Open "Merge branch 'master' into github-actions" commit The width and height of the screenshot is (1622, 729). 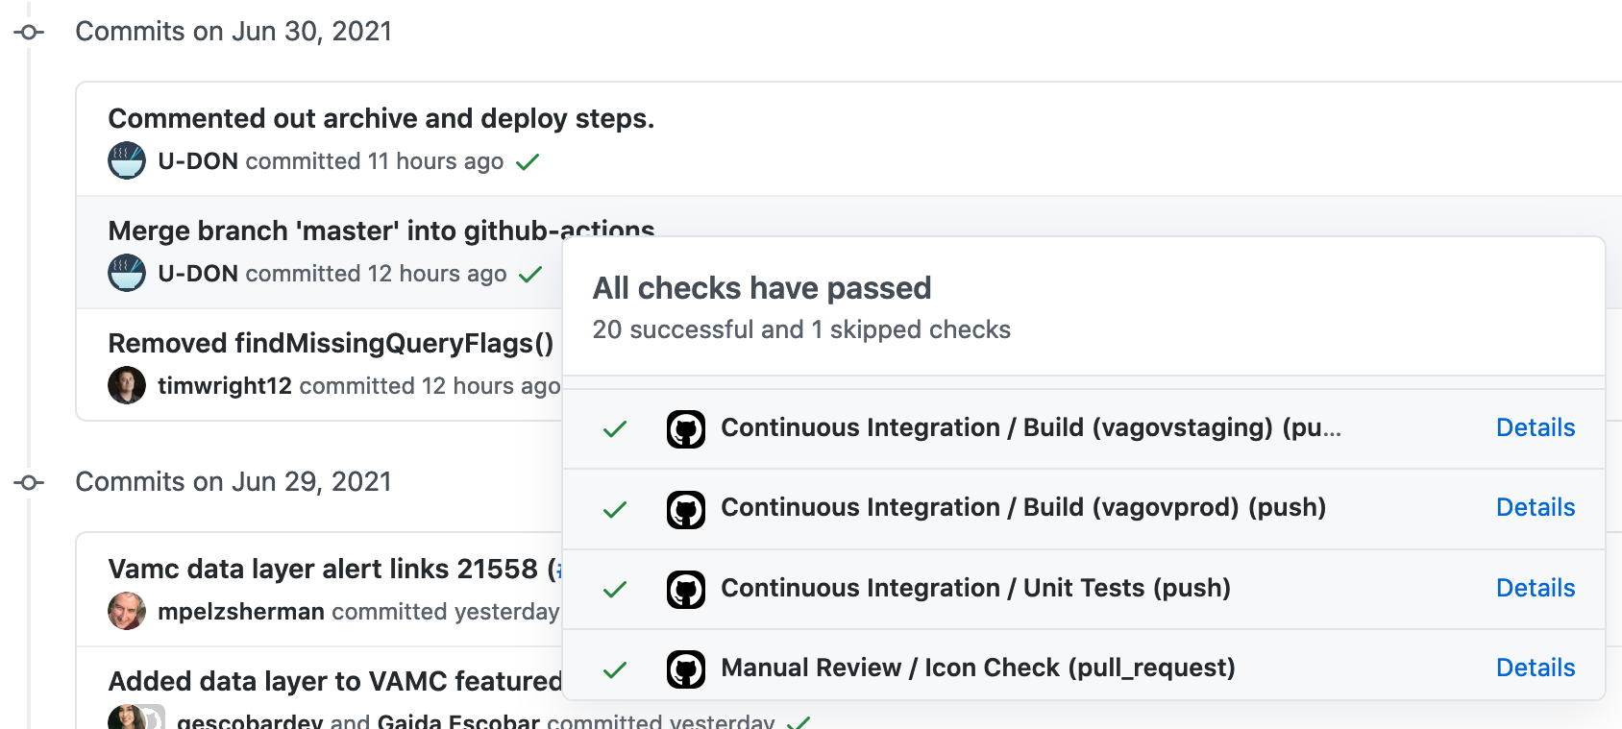click(x=327, y=231)
